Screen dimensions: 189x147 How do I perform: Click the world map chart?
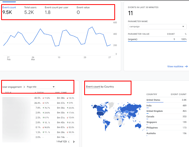(x=118, y=116)
